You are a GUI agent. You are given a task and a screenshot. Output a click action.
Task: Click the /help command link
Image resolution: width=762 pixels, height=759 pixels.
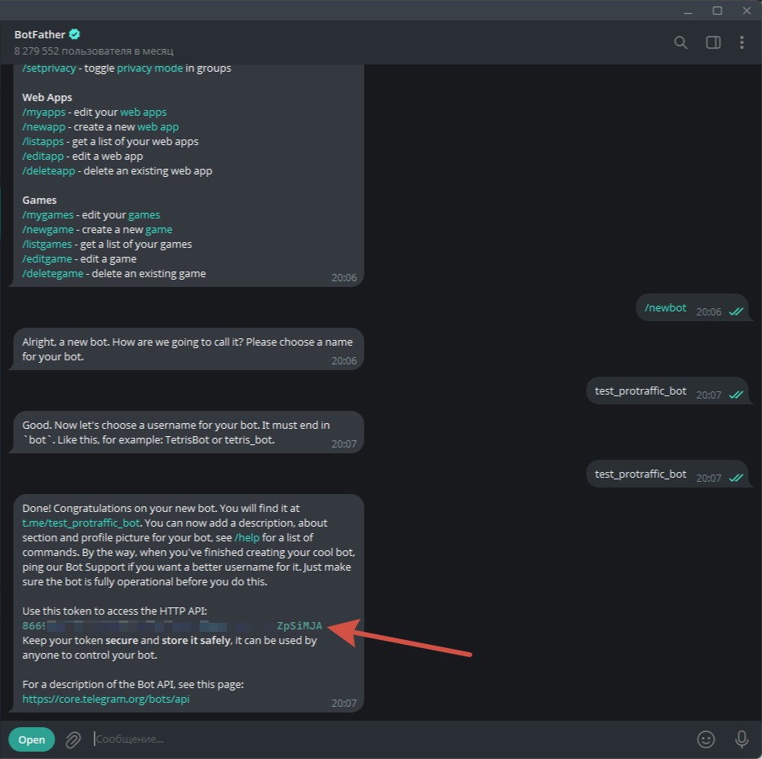[247, 537]
